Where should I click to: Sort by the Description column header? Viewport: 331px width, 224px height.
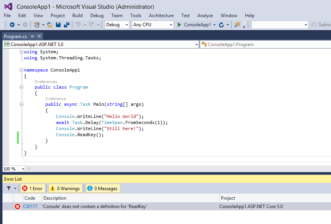131,198
